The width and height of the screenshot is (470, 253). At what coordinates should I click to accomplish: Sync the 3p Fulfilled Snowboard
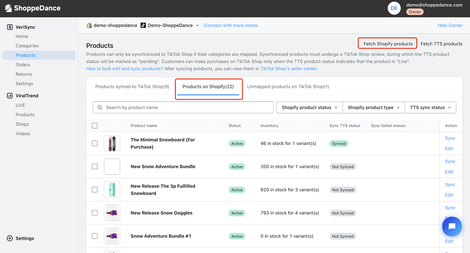[x=450, y=185]
